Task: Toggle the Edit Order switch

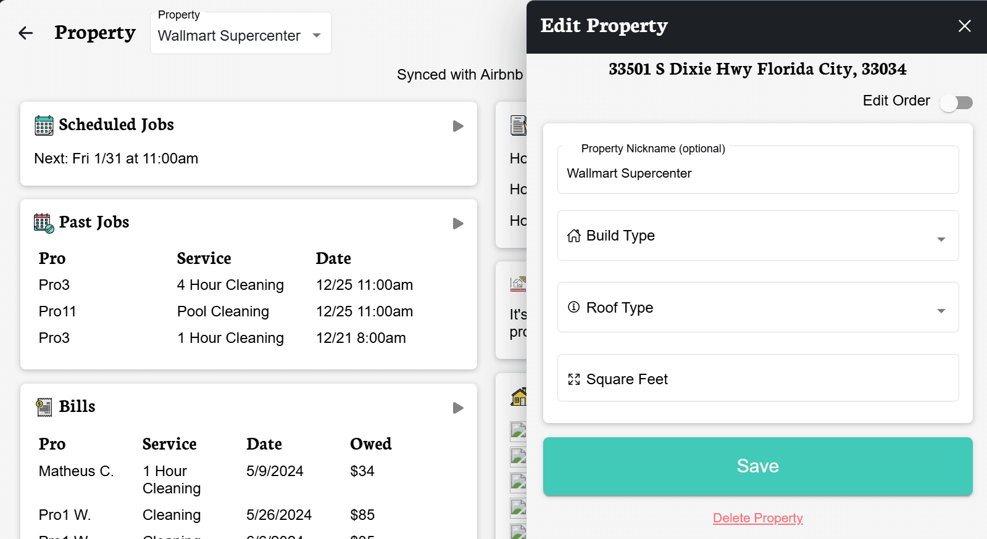Action: (x=956, y=102)
